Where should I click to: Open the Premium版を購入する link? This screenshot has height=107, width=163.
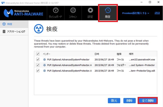click(x=136, y=13)
